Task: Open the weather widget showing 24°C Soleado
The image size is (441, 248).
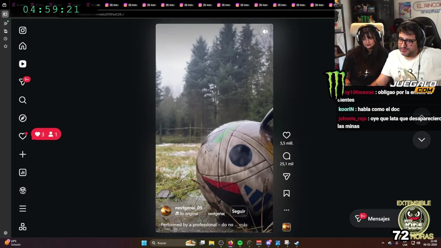Action: [x=12, y=243]
